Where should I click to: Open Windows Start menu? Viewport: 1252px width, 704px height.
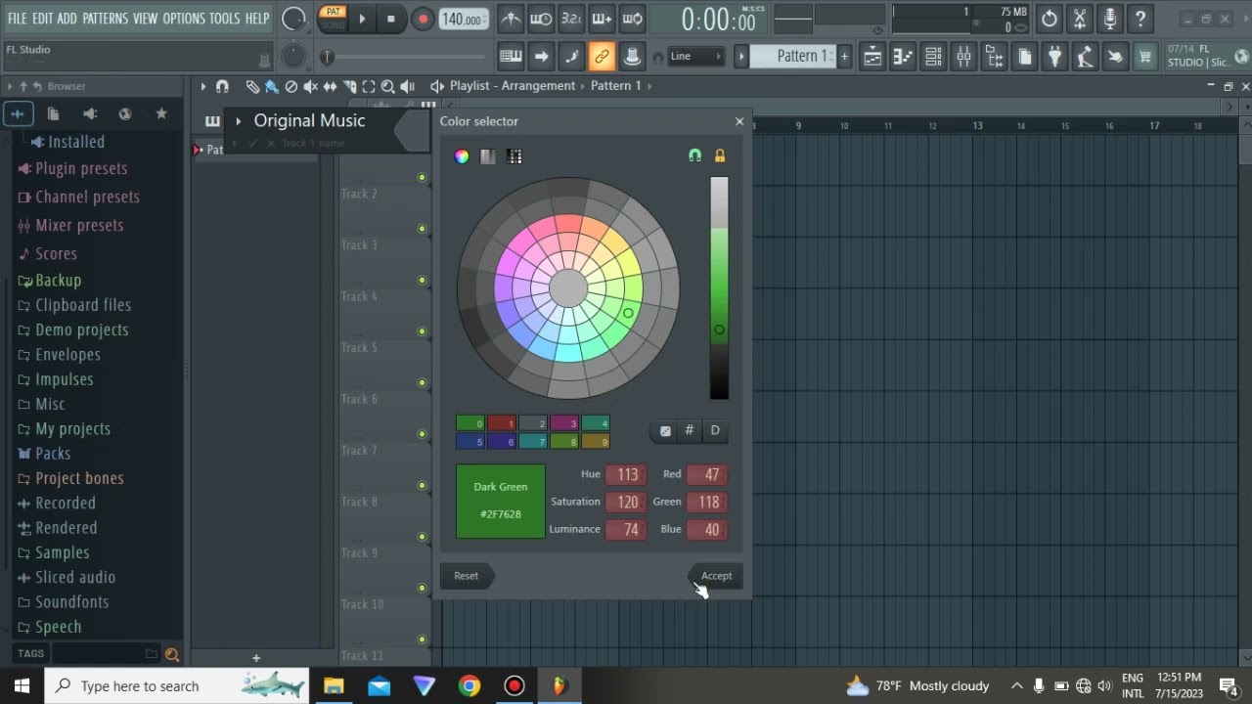(22, 685)
